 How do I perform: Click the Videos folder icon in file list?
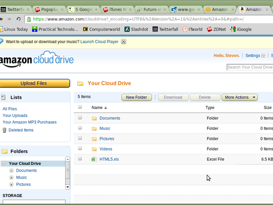click(94, 149)
